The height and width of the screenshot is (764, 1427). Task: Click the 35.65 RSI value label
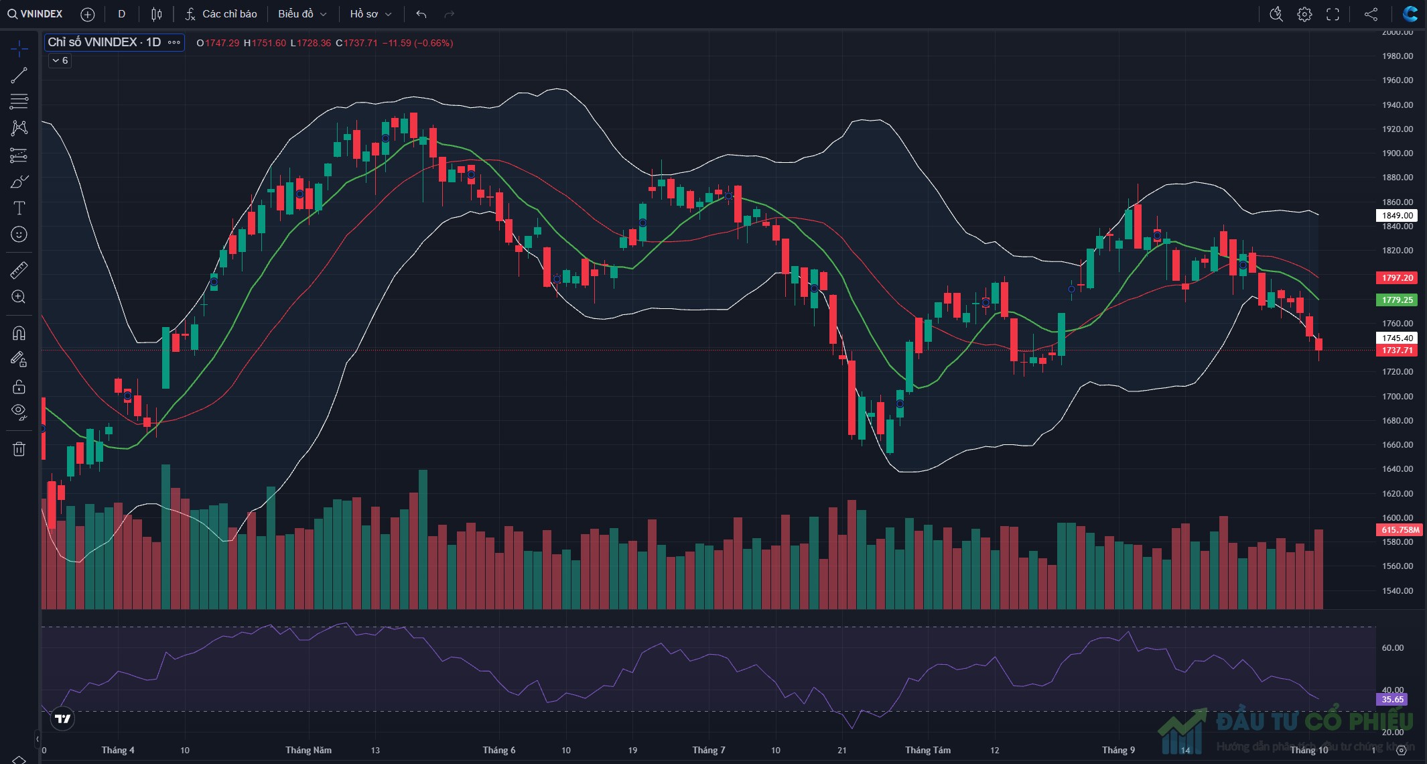[1392, 699]
